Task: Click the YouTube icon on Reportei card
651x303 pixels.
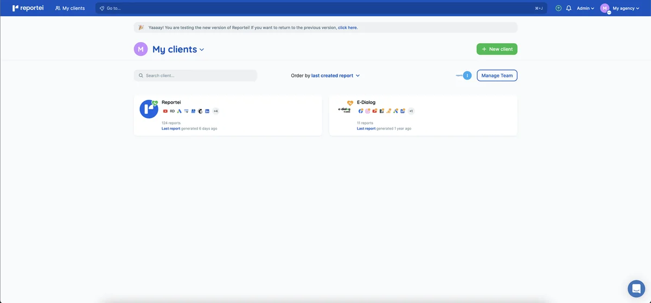Action: [x=165, y=111]
